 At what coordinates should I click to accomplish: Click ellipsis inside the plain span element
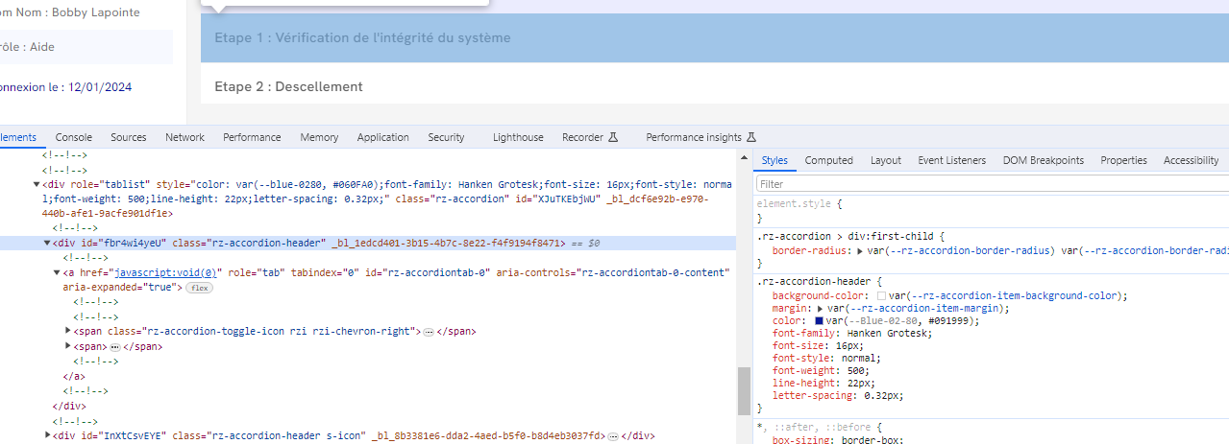(x=114, y=346)
